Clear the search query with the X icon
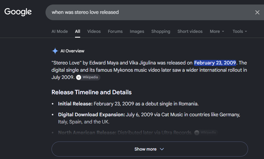The height and width of the screenshot is (159, 264). pos(257,12)
